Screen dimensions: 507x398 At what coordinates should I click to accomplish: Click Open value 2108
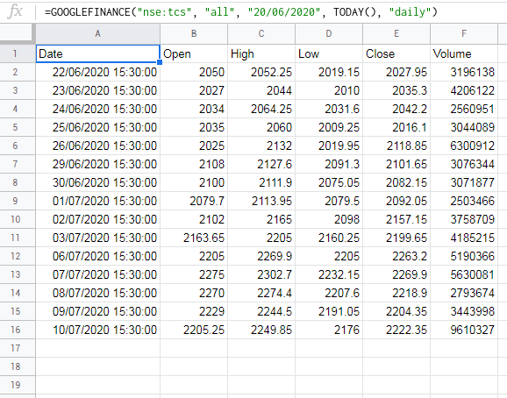pos(194,164)
